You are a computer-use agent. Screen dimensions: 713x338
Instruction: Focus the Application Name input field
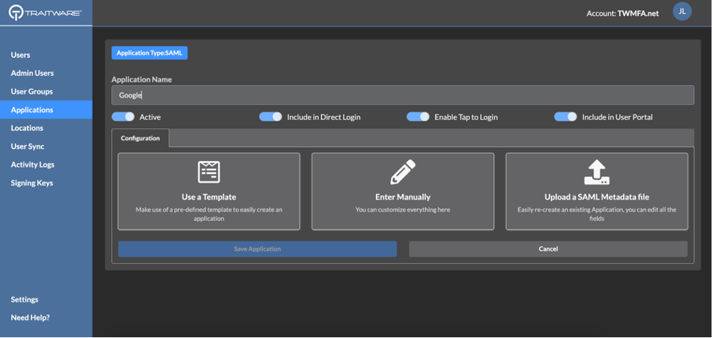[403, 95]
